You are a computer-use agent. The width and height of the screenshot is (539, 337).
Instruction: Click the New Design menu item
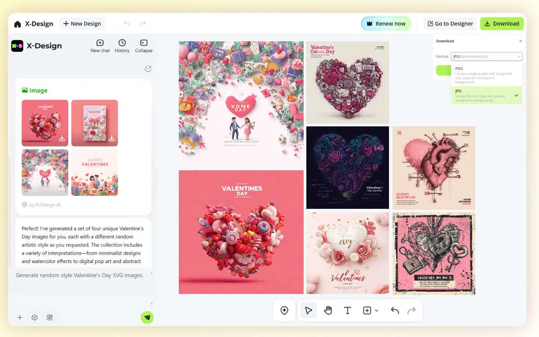[82, 23]
